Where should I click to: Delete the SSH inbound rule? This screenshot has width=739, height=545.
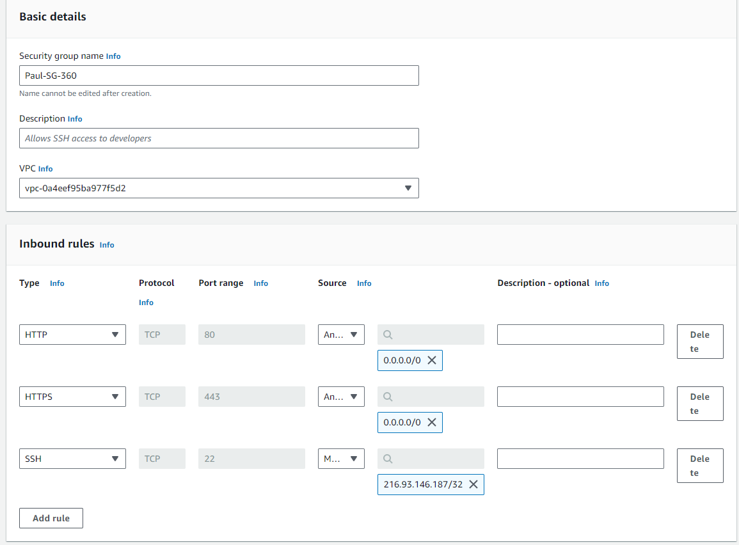[700, 466]
